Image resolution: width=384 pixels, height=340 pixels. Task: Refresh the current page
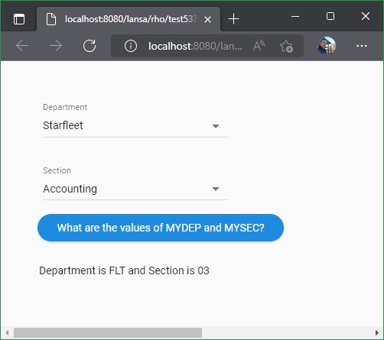tap(89, 46)
